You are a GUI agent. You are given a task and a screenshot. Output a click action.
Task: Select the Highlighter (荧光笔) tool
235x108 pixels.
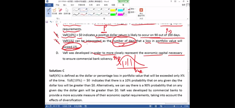click(x=54, y=11)
